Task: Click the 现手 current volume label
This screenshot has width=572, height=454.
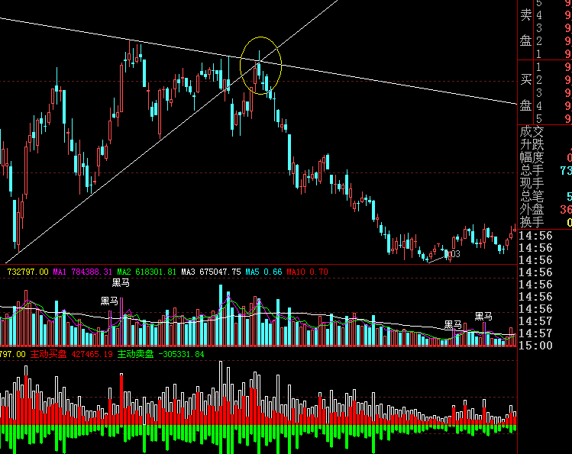Action: 532,183
